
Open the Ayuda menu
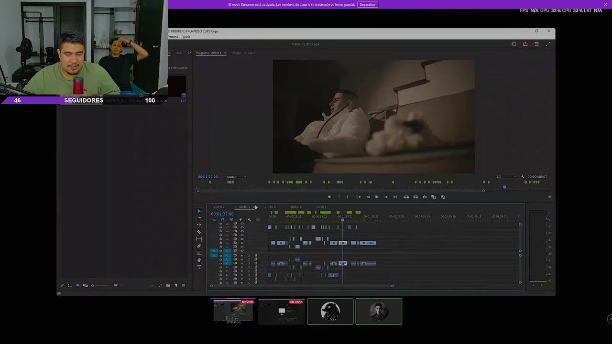(186, 37)
